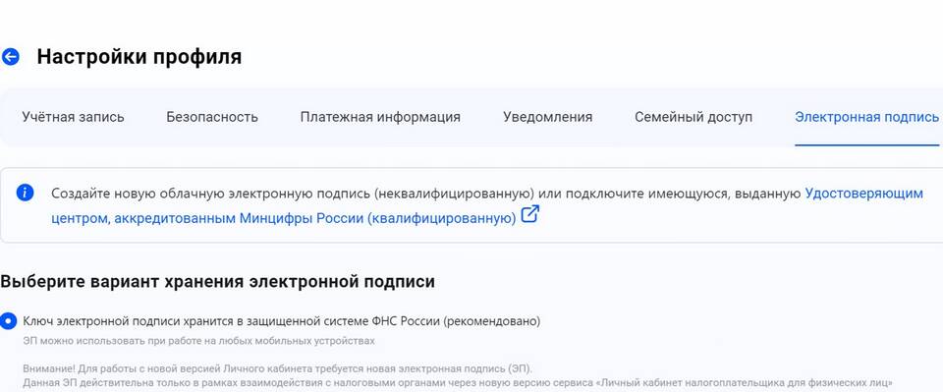This screenshot has height=392, width=943.
Task: Select the Электронная подпись tab
Action: pyautogui.click(x=866, y=117)
